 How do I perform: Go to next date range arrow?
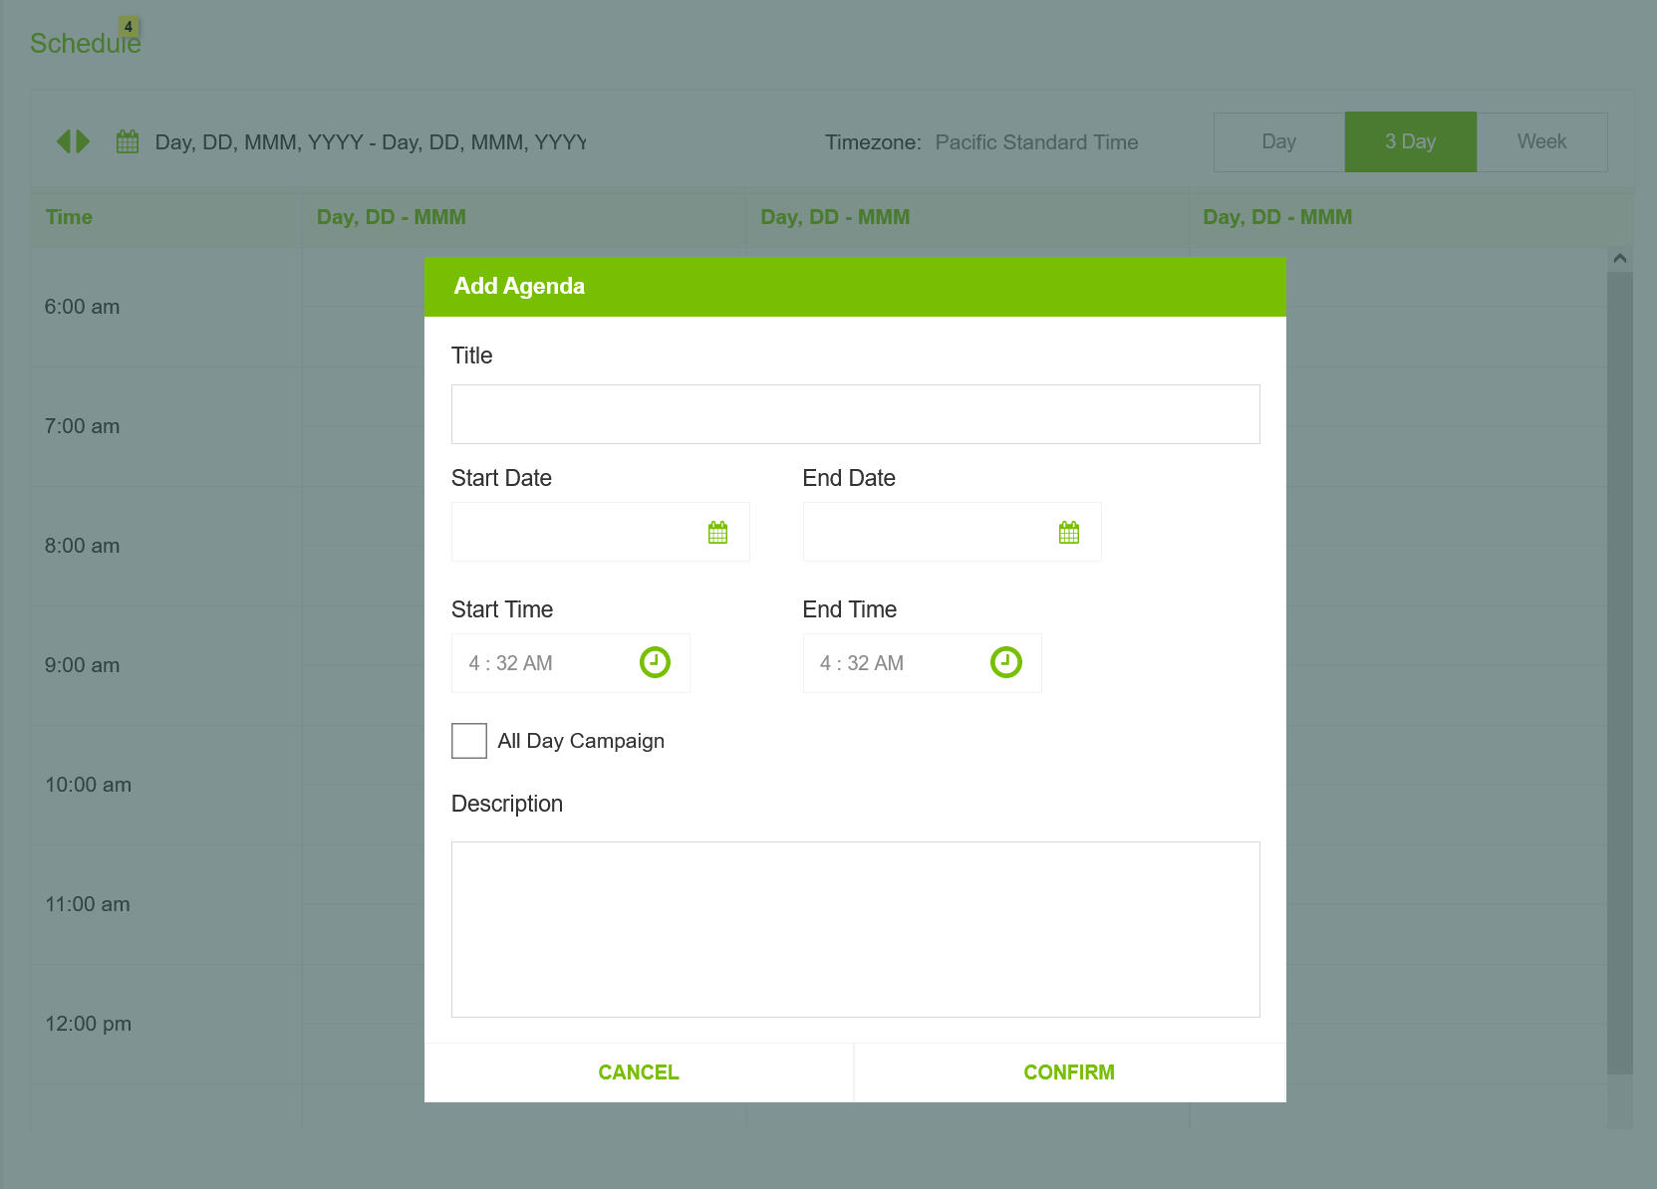click(83, 141)
